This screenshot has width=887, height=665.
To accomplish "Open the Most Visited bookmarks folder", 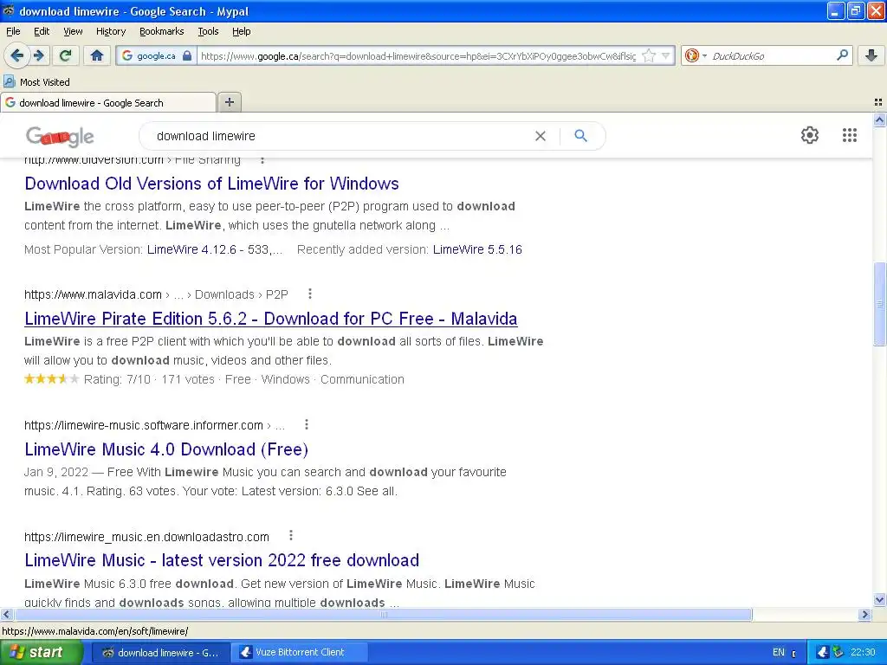I will [36, 82].
